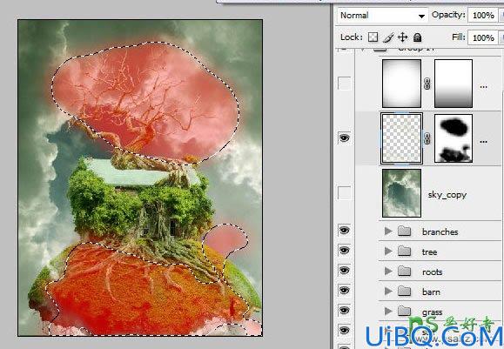Screen dimensions: 504x349
Task: Click the Opacity label
Action: coord(448,15)
